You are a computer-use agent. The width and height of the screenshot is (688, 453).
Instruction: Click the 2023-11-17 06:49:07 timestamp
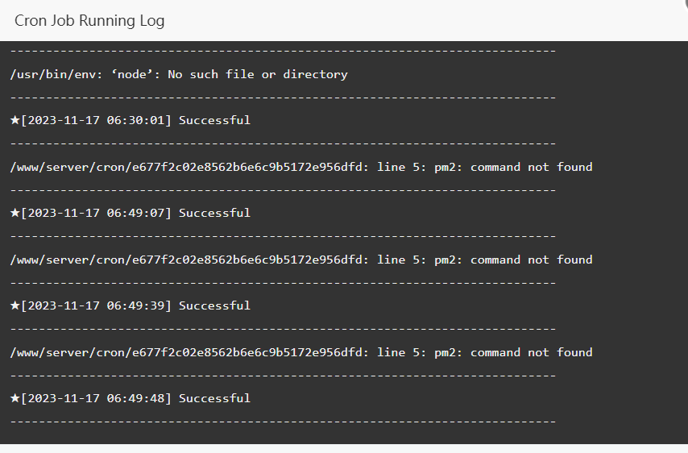click(96, 213)
